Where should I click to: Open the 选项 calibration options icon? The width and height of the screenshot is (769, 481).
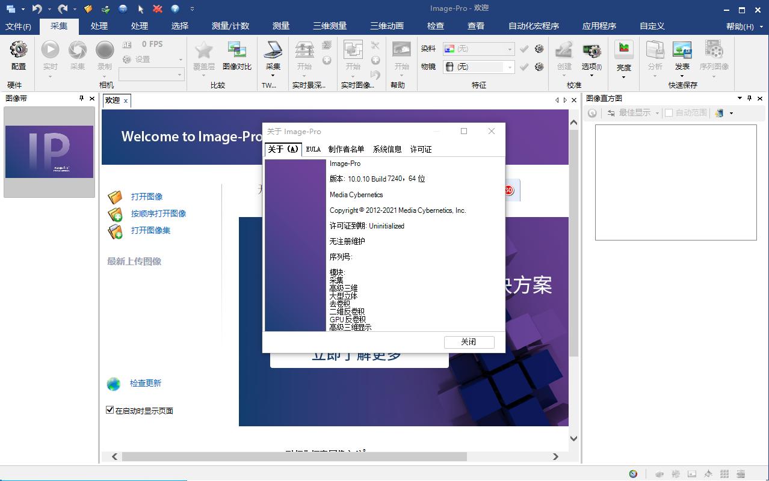(591, 51)
